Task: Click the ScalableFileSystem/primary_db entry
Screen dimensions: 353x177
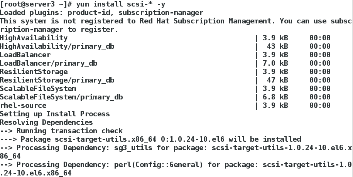Action: (x=61, y=97)
